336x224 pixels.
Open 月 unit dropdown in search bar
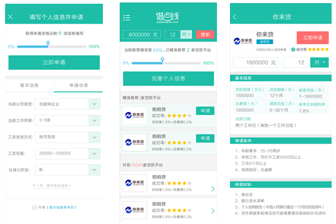pyautogui.click(x=186, y=35)
